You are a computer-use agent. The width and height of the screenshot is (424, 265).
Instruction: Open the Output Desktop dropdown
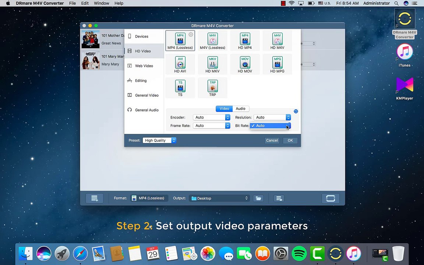(x=220, y=198)
